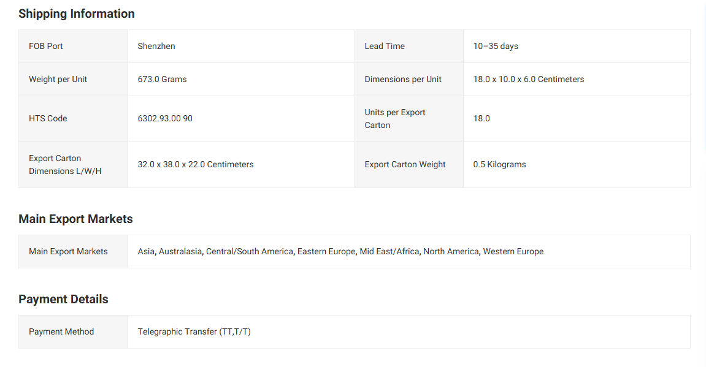Click the export markets list starting with Asia
The image size is (706, 367).
(340, 251)
